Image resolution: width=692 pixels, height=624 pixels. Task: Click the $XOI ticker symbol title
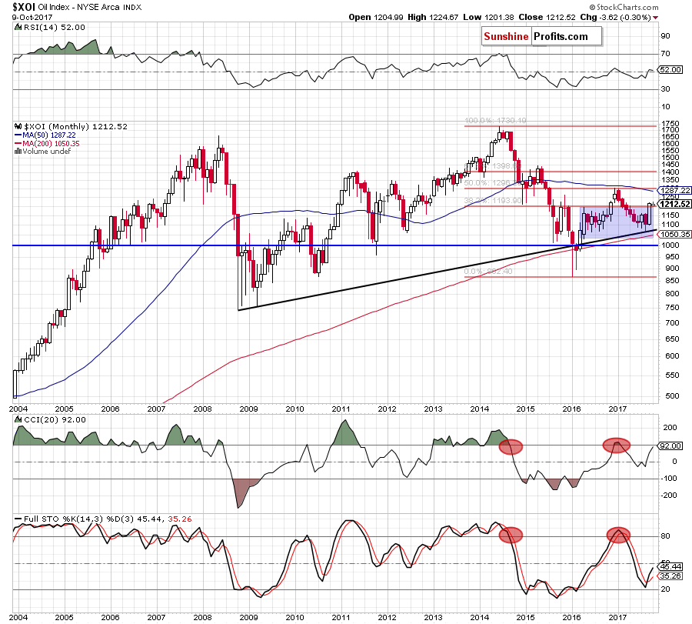[24, 7]
